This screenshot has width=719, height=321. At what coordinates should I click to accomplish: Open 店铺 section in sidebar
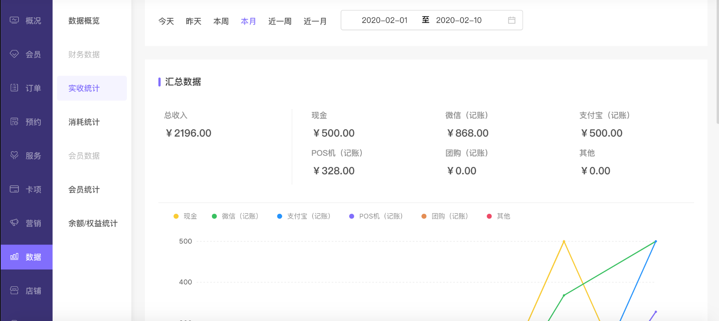27,291
